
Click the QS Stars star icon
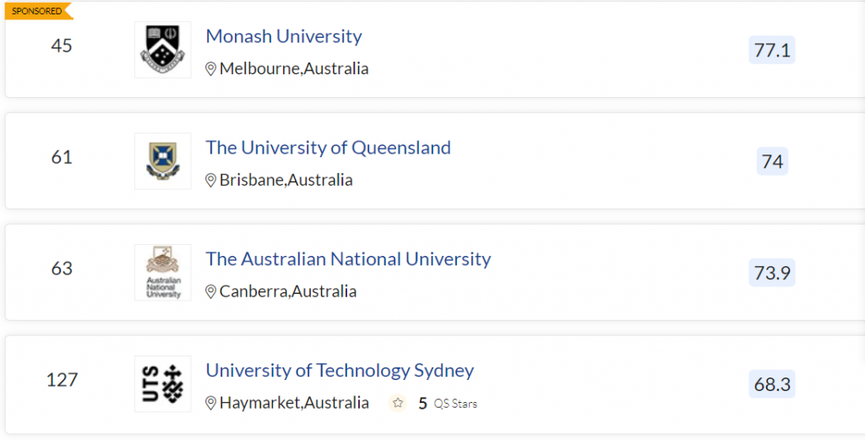click(398, 404)
